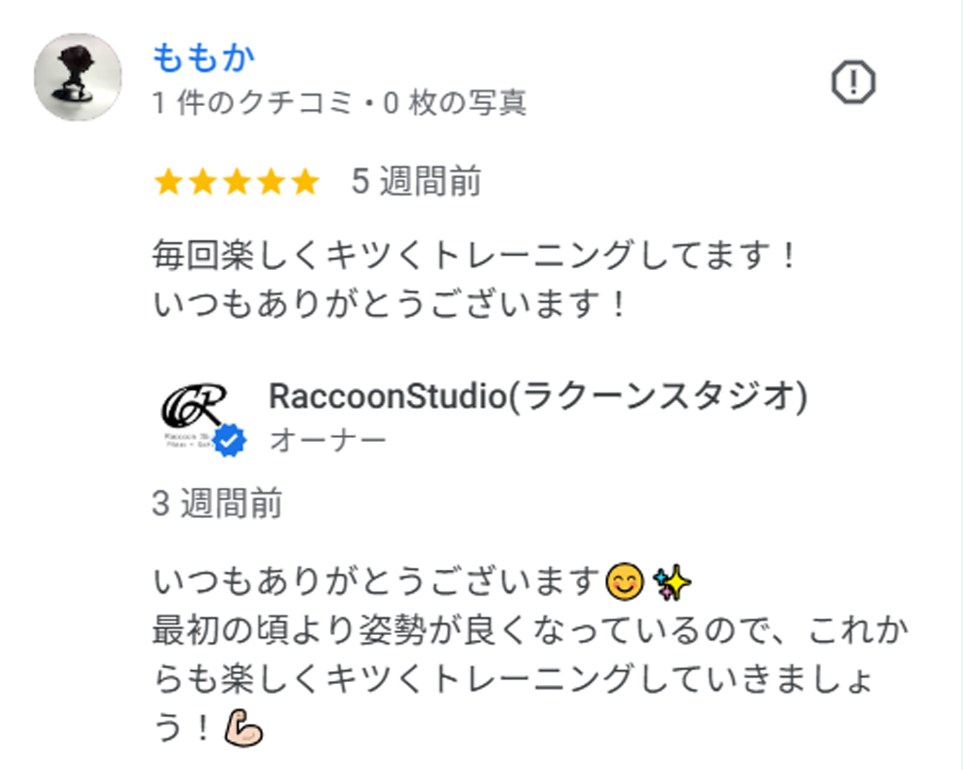Screen dimensions: 963x770
Task: Click the 3 週間前 reply timestamp
Action: click(x=217, y=504)
